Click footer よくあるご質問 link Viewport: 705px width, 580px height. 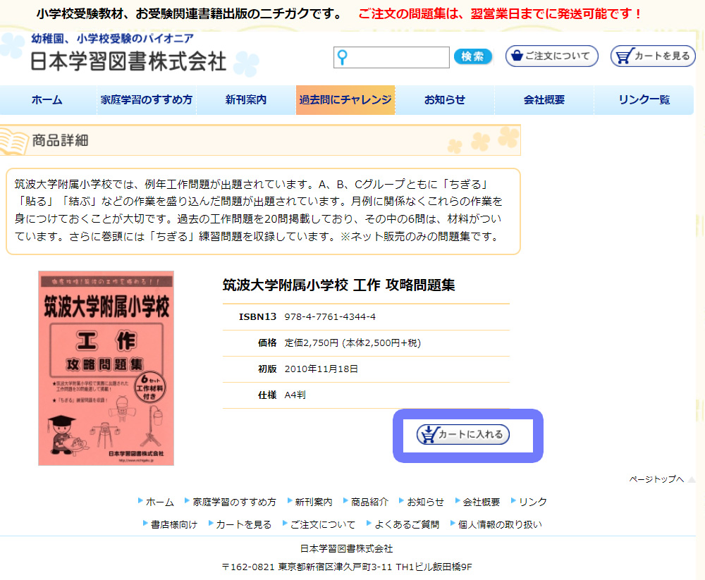tap(407, 525)
